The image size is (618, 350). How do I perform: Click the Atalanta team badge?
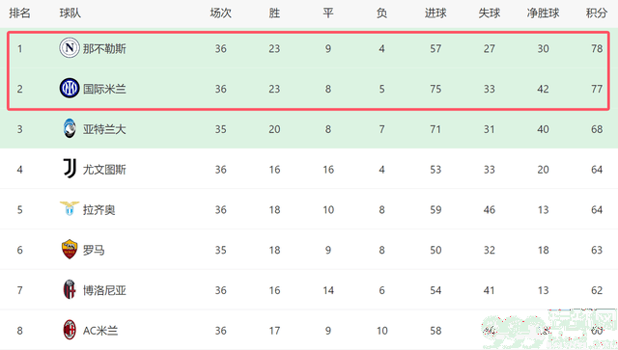click(70, 128)
